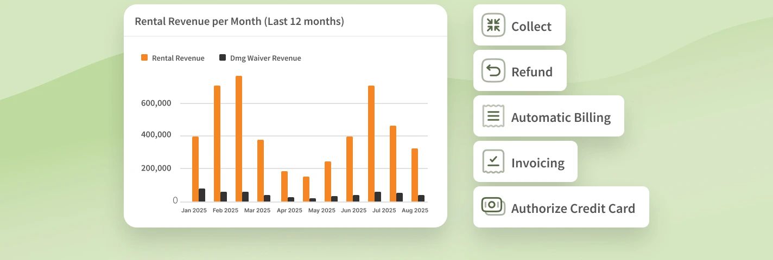Choose Automatic Billing text
Image resolution: width=773 pixels, height=260 pixels.
click(x=561, y=118)
